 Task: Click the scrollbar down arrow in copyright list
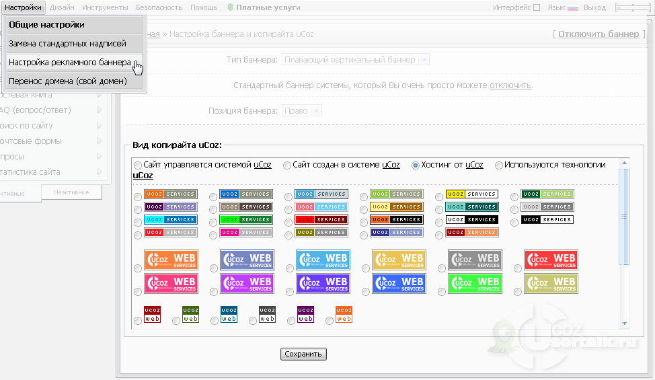pyautogui.click(x=624, y=324)
